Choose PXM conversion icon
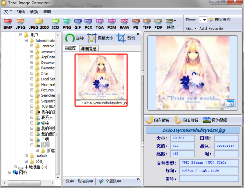 (x=111, y=24)
